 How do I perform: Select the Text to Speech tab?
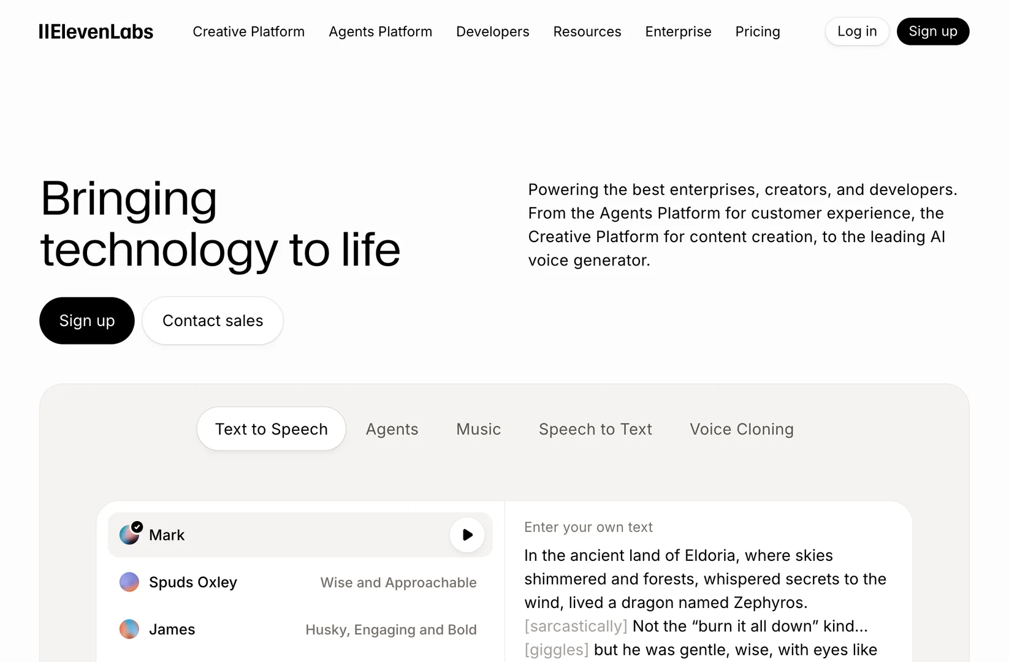point(271,429)
